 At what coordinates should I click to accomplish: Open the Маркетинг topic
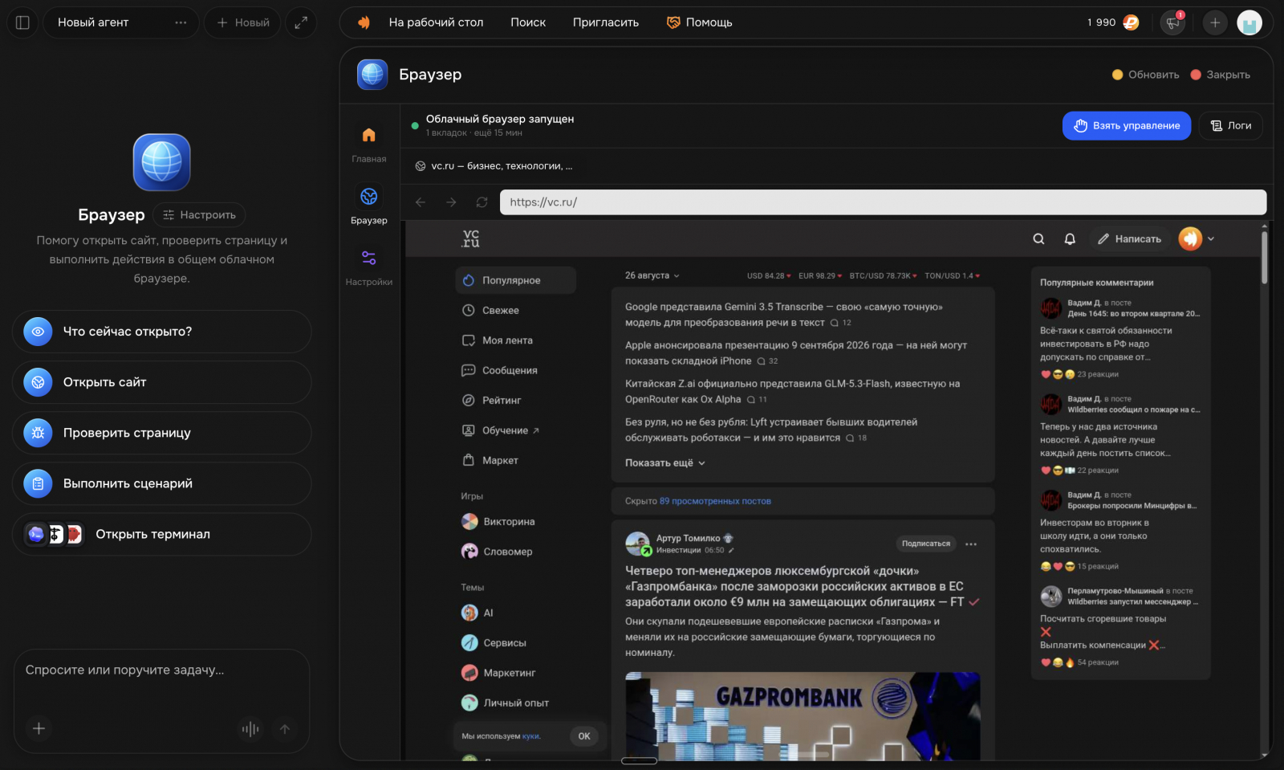(498, 673)
